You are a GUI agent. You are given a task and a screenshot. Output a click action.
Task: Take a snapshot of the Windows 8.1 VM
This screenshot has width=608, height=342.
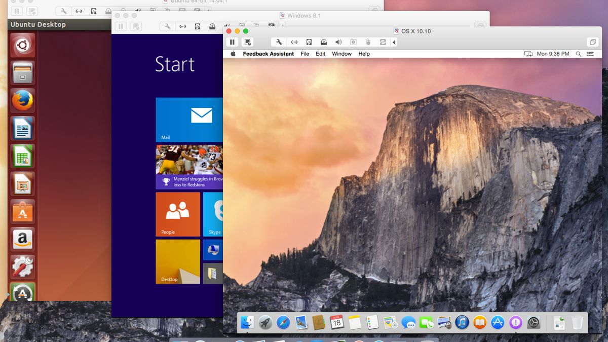point(135,26)
